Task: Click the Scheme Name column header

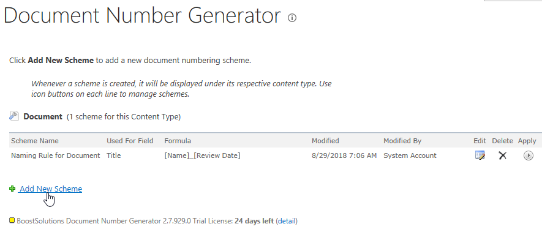Action: coord(35,141)
